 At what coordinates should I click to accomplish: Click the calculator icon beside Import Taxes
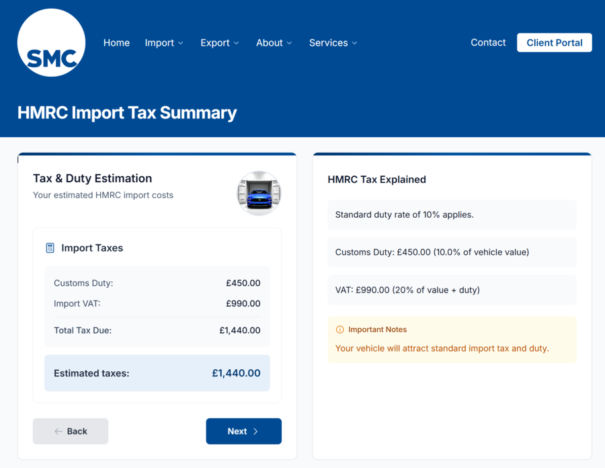pyautogui.click(x=50, y=248)
